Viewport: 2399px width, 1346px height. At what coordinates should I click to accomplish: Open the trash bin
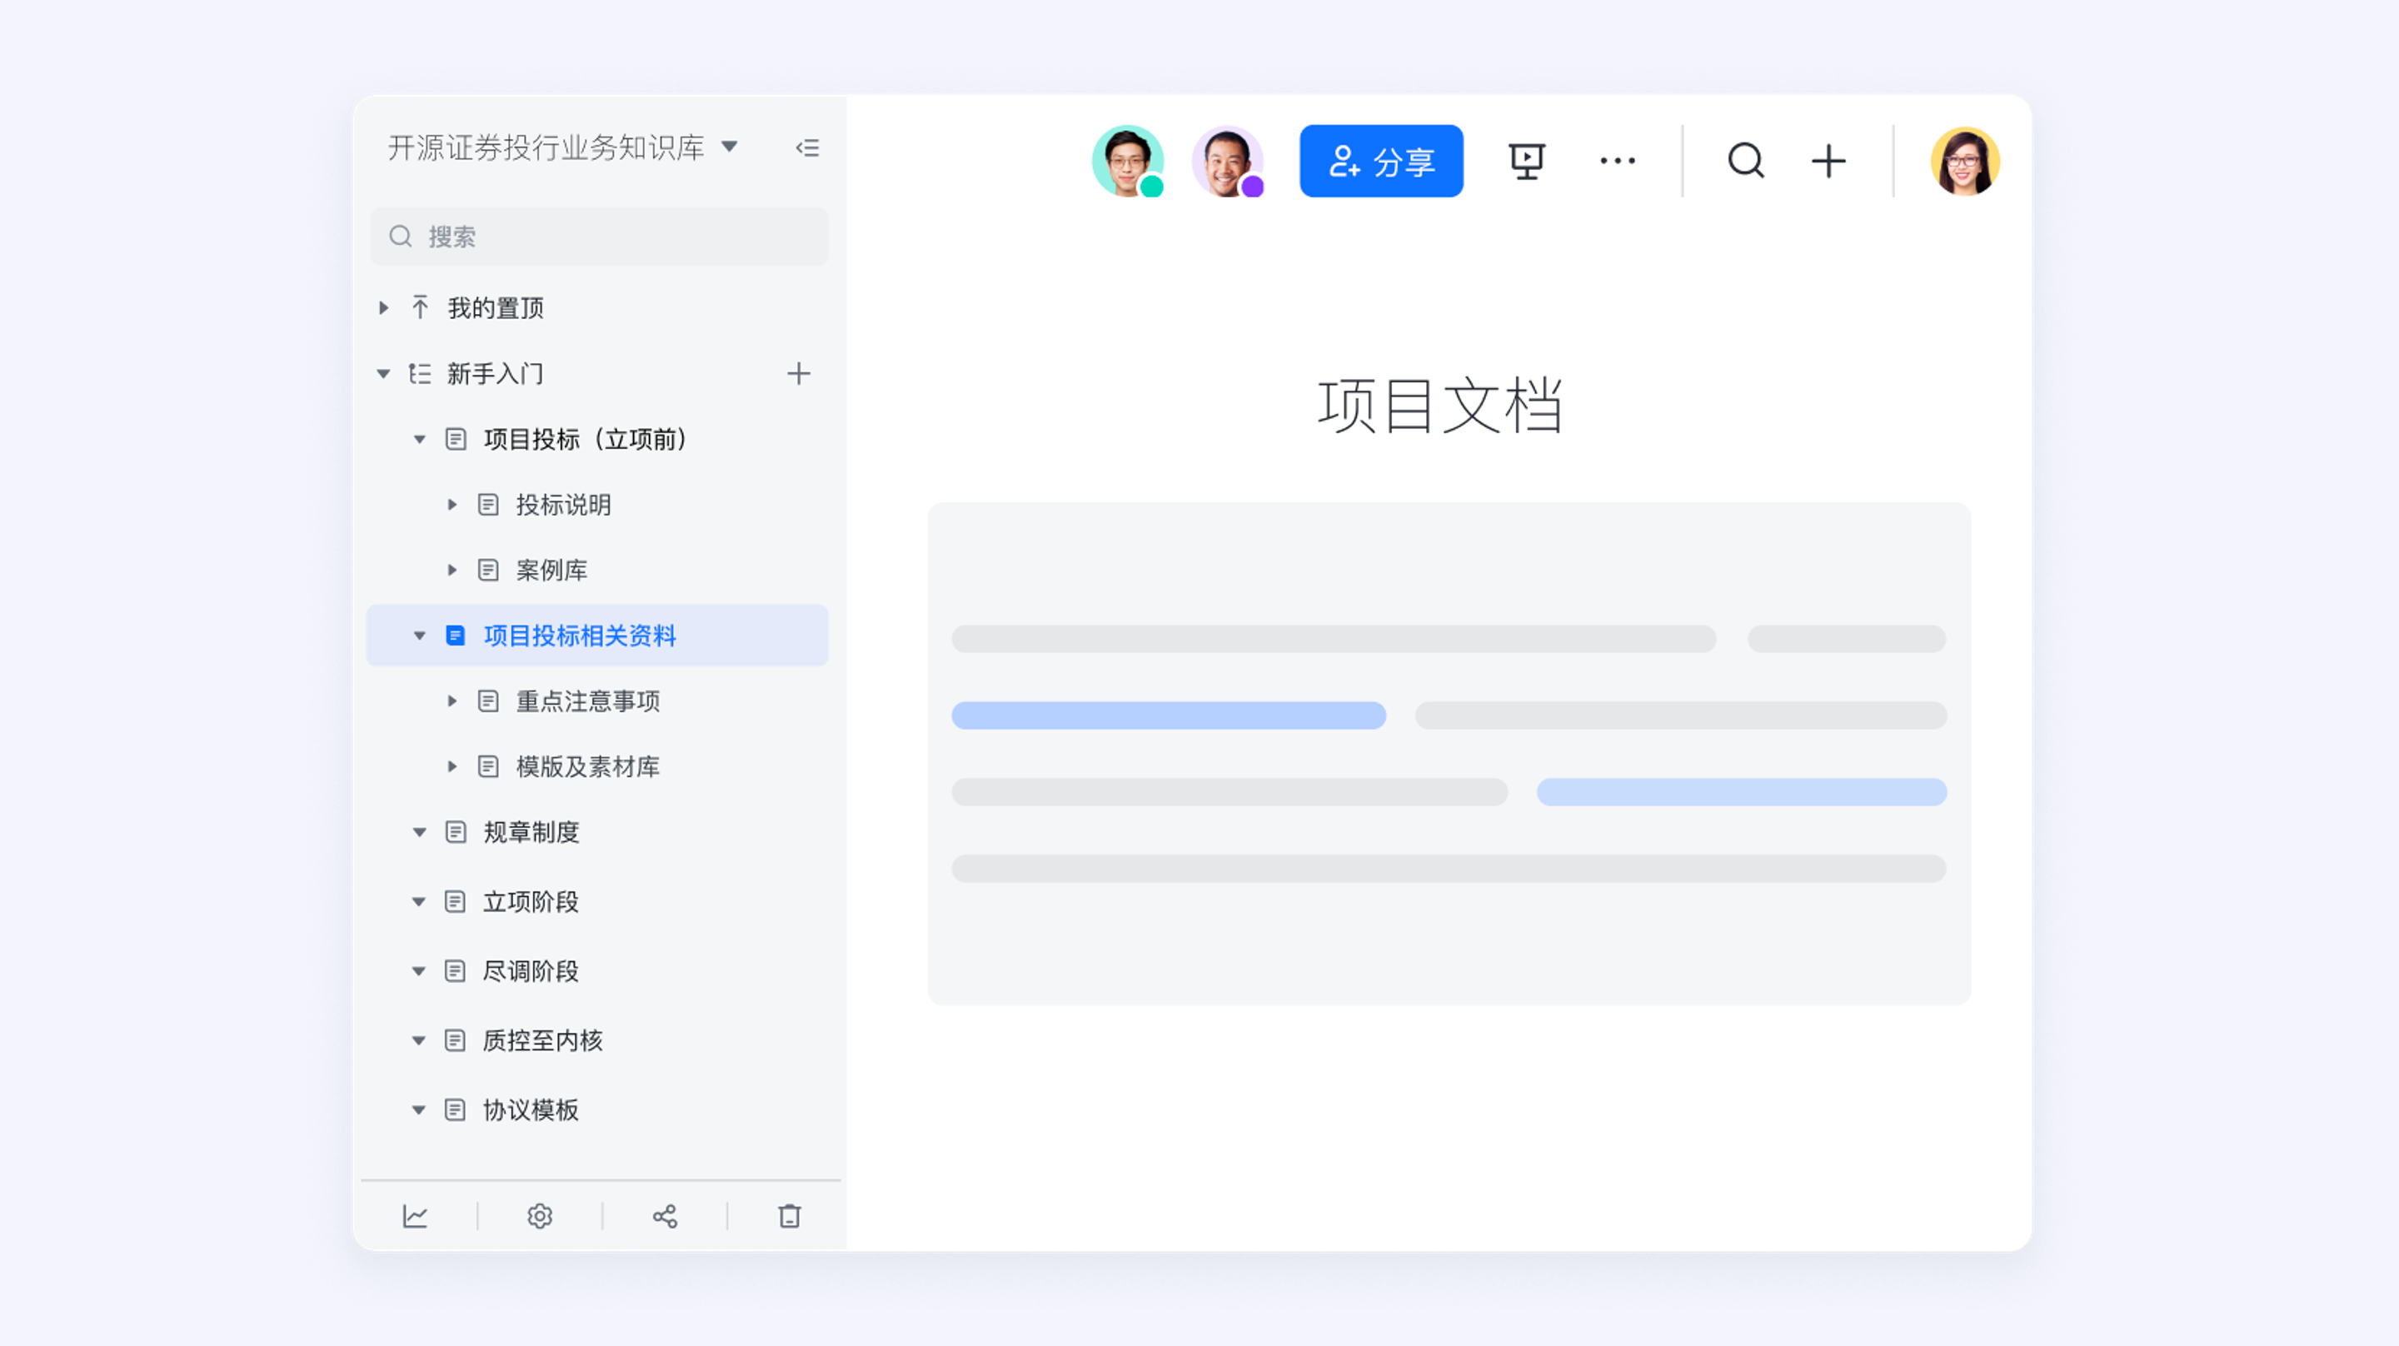point(790,1217)
